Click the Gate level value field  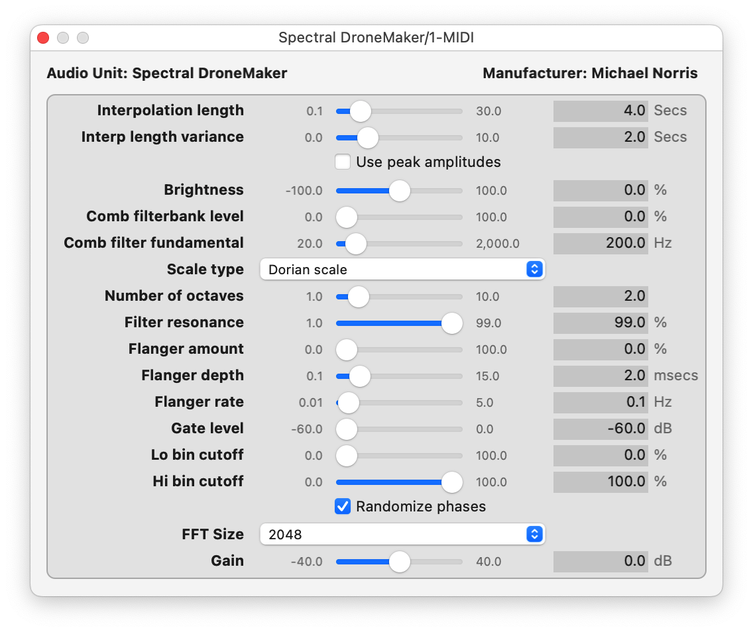[601, 429]
